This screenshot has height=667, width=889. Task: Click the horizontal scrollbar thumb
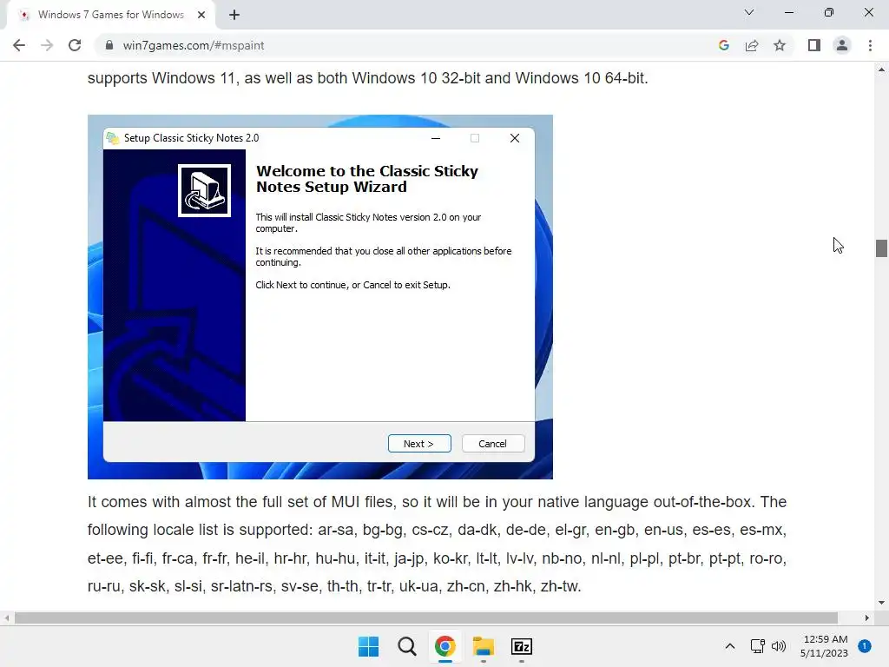426,617
